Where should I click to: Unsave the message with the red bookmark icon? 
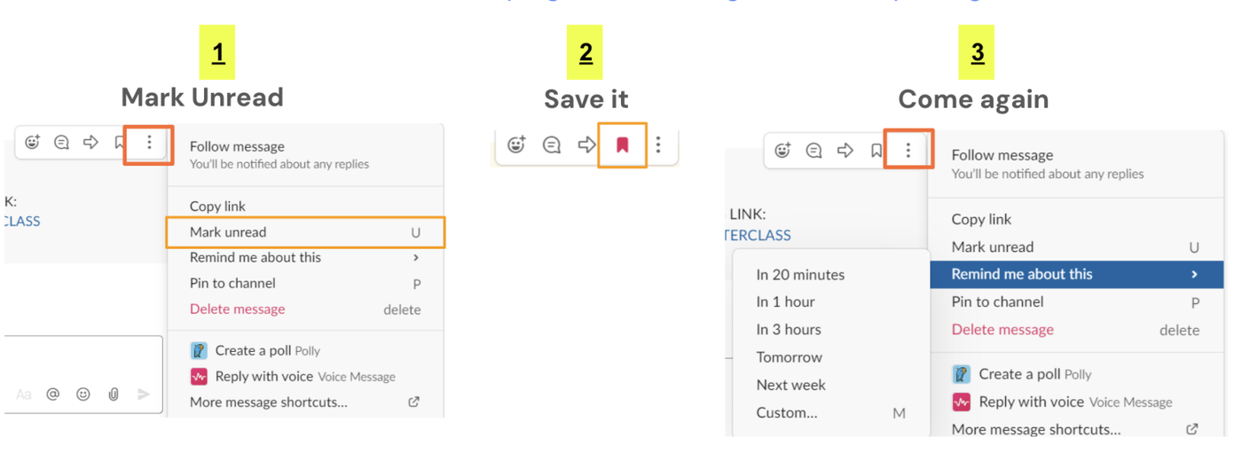(622, 145)
